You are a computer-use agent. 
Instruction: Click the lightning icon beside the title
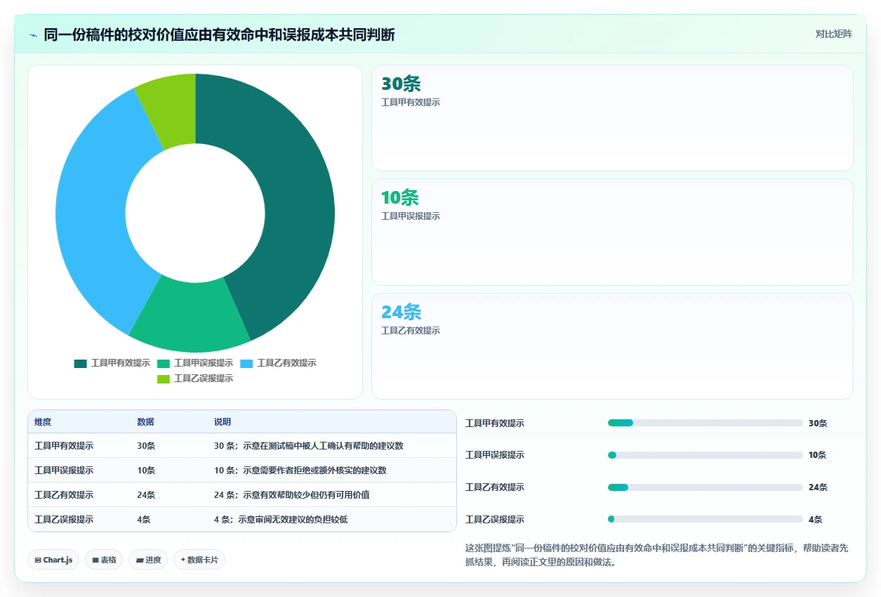(x=34, y=34)
